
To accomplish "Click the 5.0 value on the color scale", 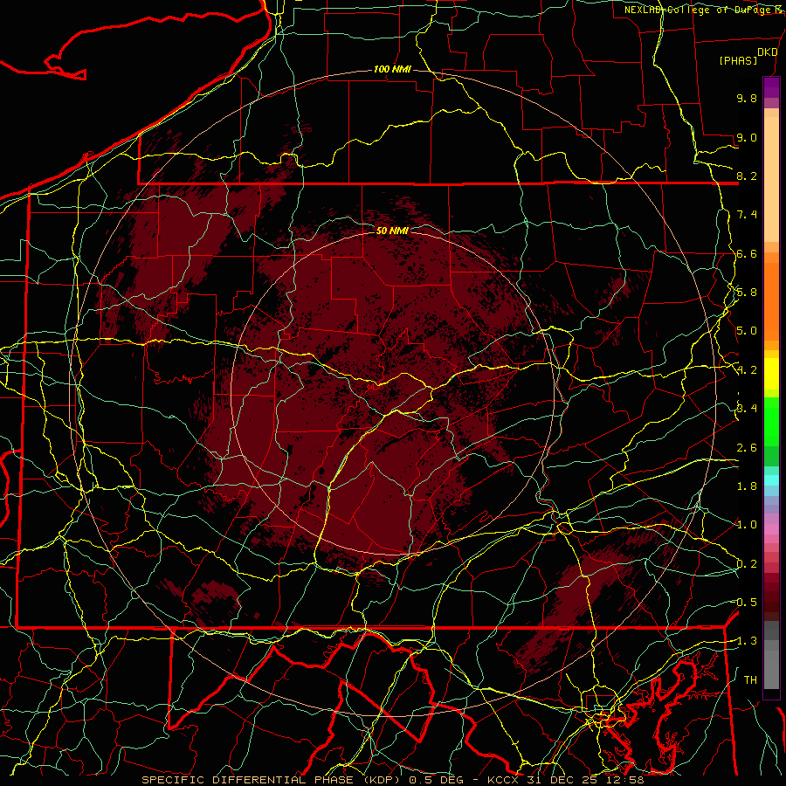I will (x=747, y=331).
